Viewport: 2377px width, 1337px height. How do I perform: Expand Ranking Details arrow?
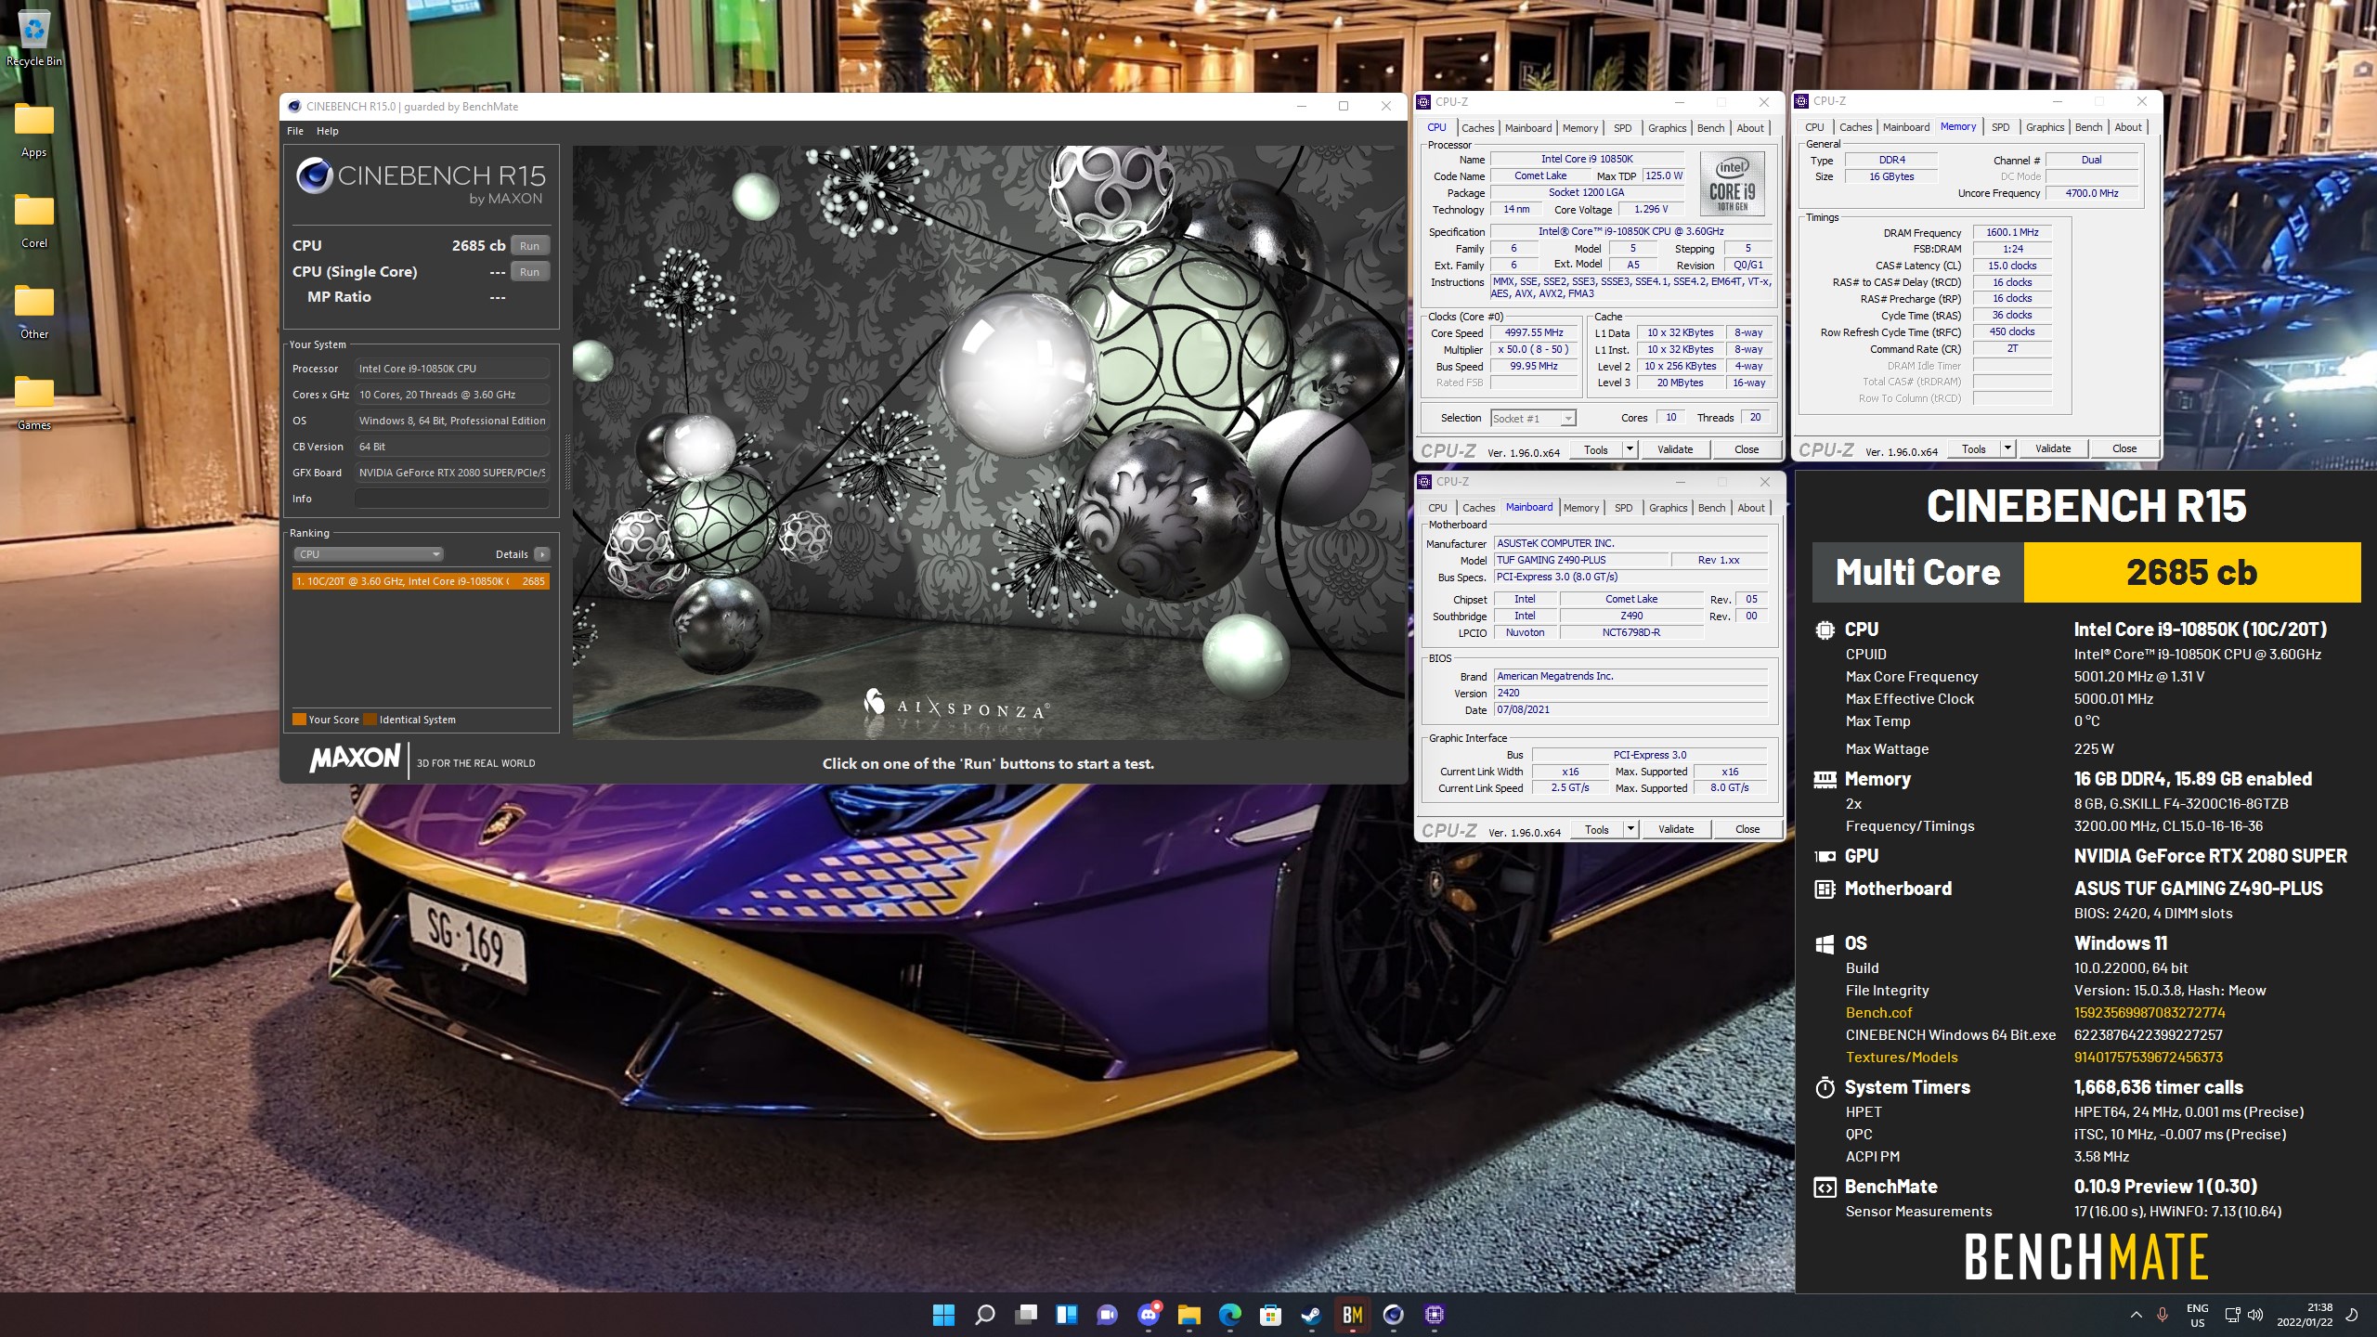pyautogui.click(x=542, y=554)
